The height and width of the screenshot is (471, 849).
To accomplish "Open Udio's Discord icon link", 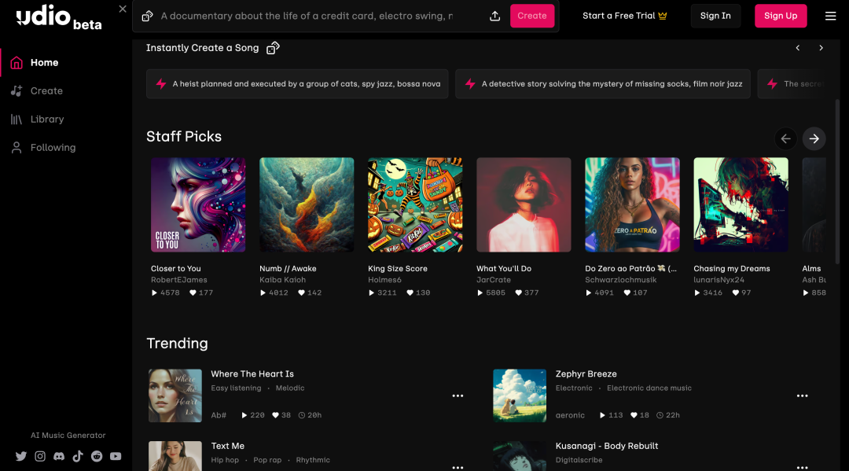I will coord(59,456).
